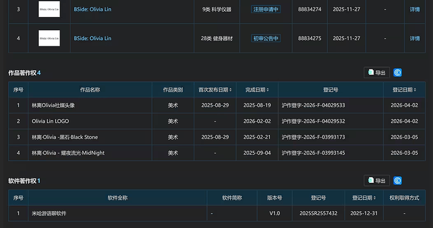Image resolution: width=433 pixels, height=228 pixels.
Task: Click registration number 沪作登字-2026-F-03993173
Action: click(313, 137)
